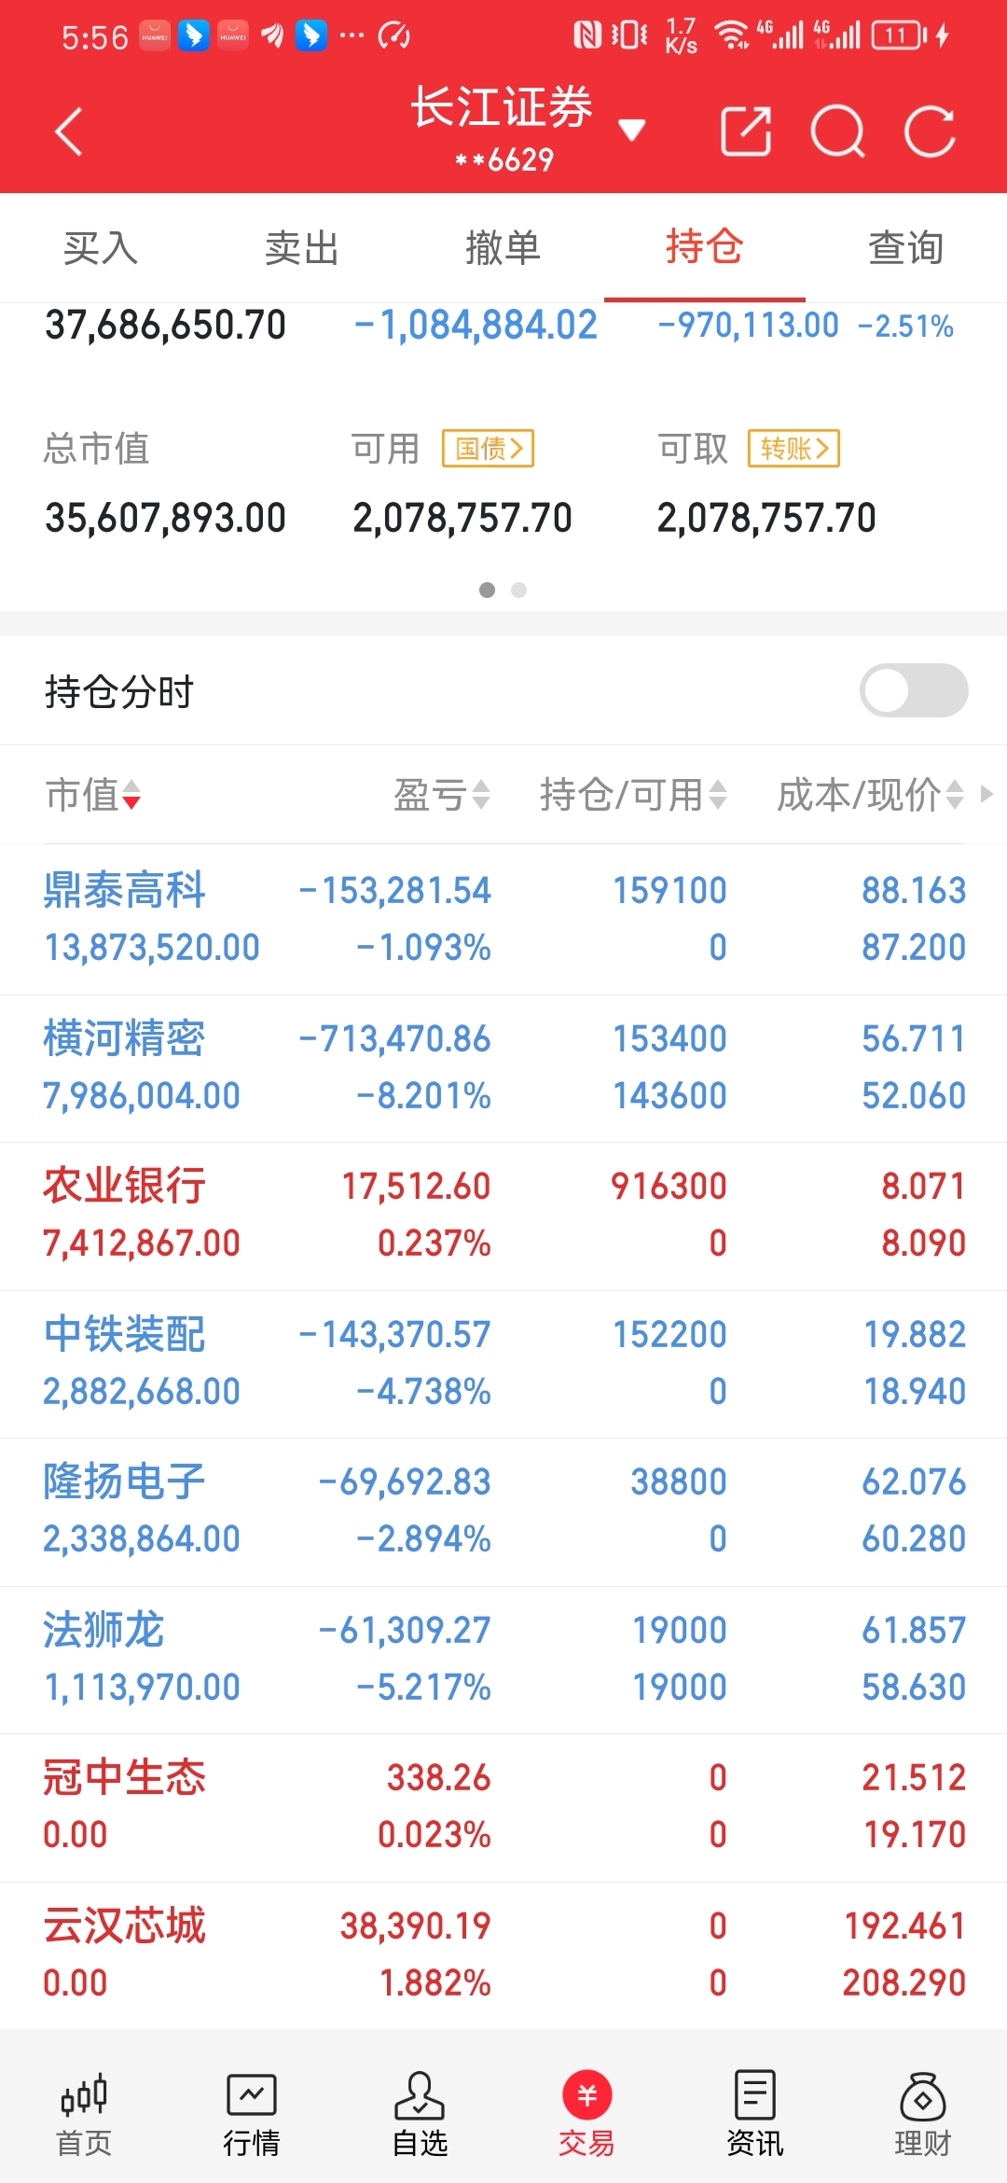Tap the 转账 transfer button

pyautogui.click(x=793, y=449)
